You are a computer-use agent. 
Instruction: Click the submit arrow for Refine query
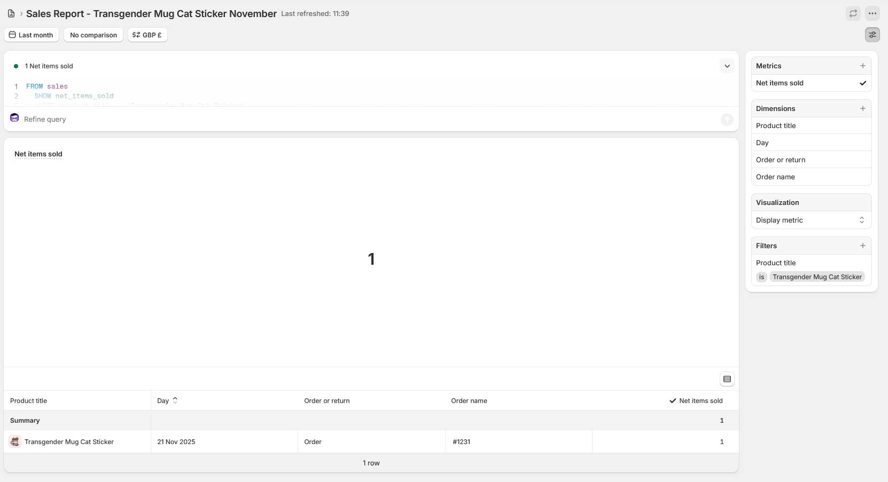coord(727,120)
